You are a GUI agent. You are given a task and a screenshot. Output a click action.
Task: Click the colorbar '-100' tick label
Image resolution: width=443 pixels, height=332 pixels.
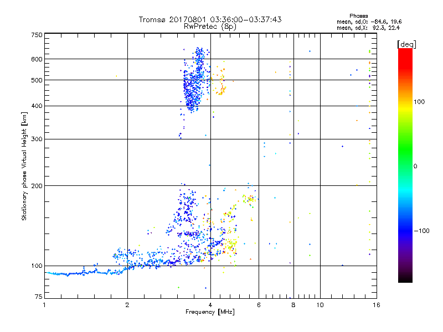[x=421, y=231]
